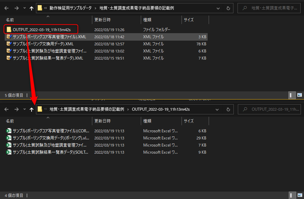Screen dimensions: 304x199
Task: Refresh the lower OUTPUT folder window
Action: [x=228, y=110]
